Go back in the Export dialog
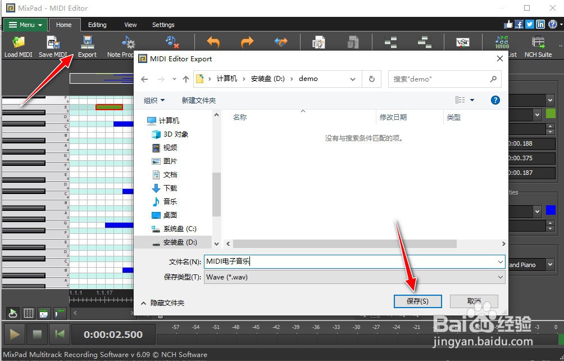The image size is (564, 361). (x=144, y=79)
